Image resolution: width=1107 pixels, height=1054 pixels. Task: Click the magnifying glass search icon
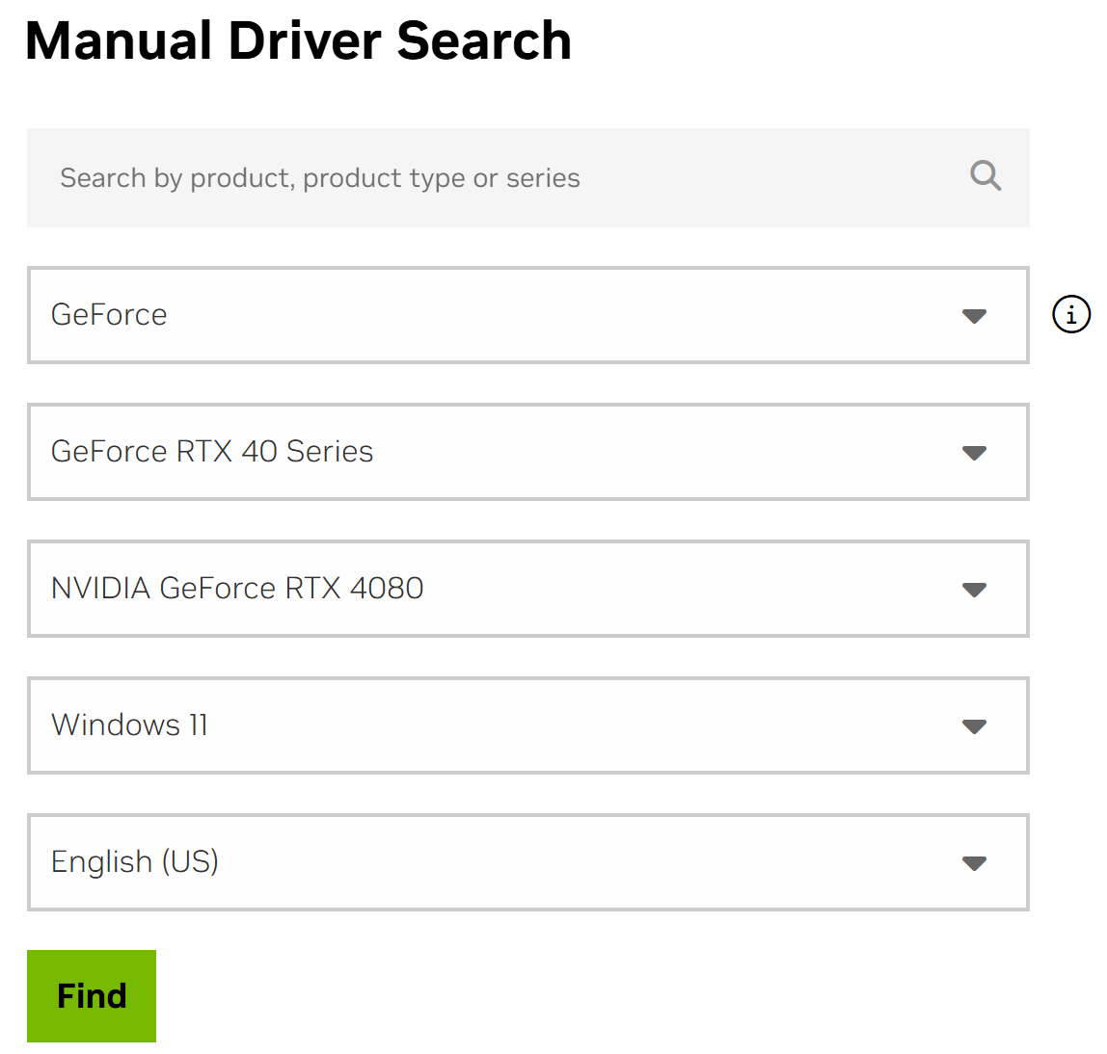pos(985,176)
